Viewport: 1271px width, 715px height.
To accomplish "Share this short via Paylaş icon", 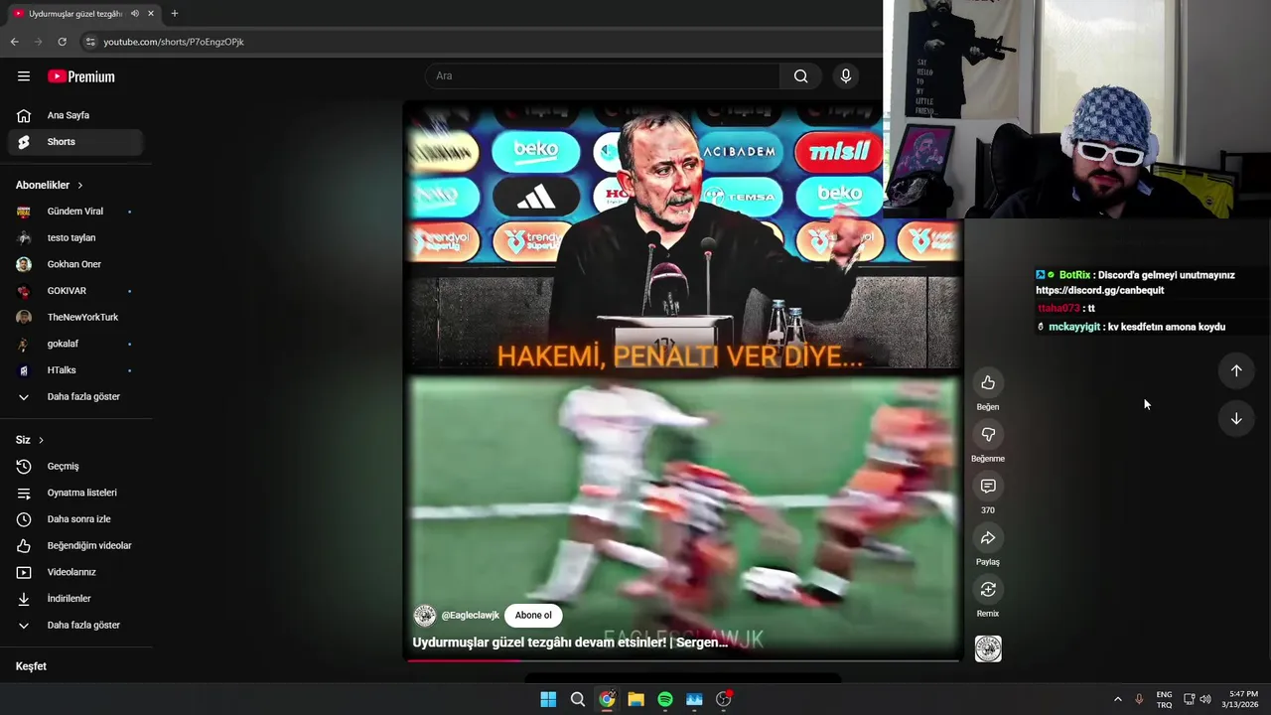I will click(988, 538).
